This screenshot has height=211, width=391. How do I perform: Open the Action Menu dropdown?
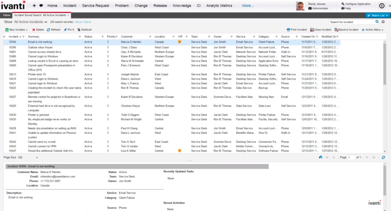point(382,30)
